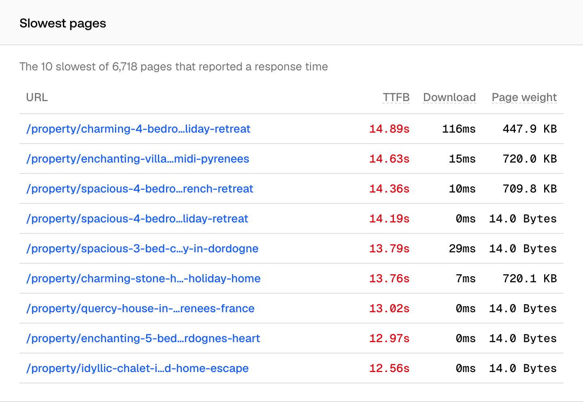Viewport: 583px width, 402px height.
Task: Click the Page weight column header
Action: click(x=524, y=97)
